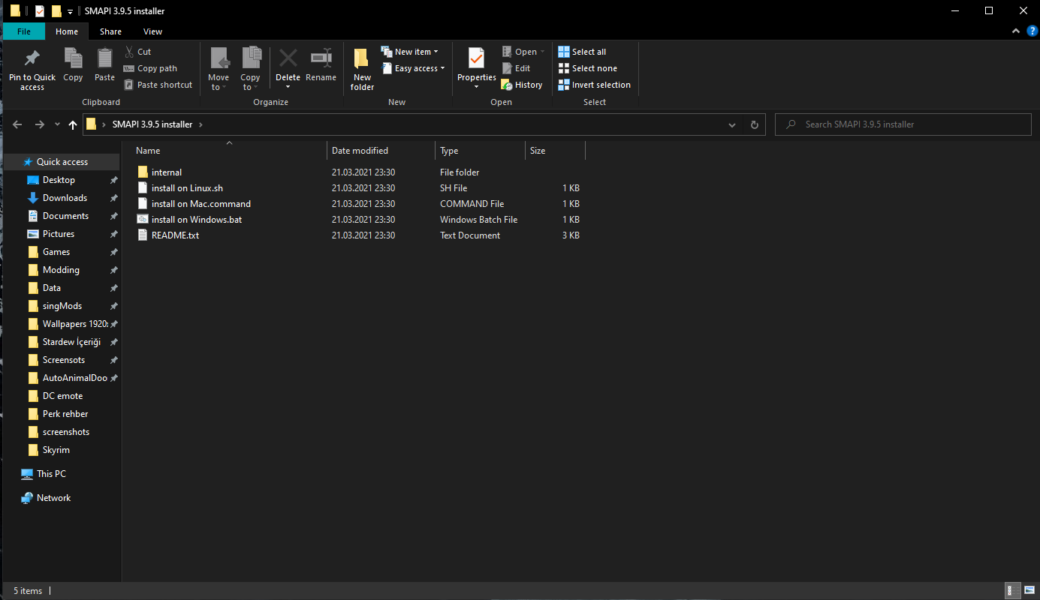This screenshot has height=600, width=1040.
Task: Click title bar Properties quick access icon
Action: tap(40, 11)
